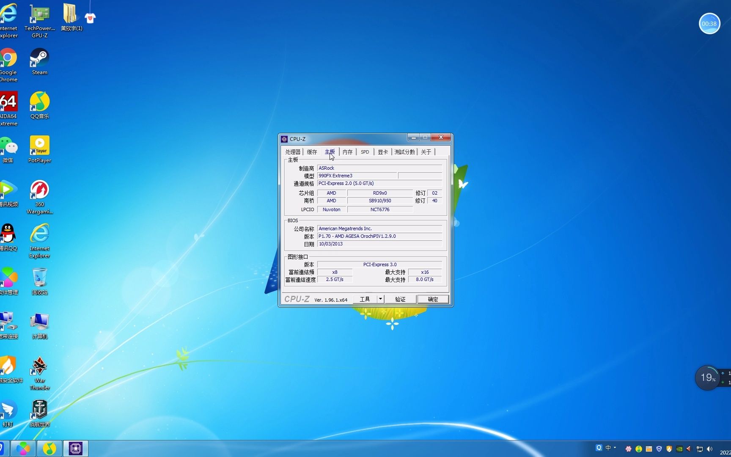Switch to the 显卡 tab
The image size is (731, 457).
(x=383, y=152)
